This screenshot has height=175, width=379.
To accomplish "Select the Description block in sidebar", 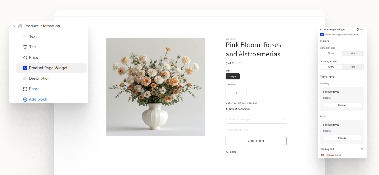I will point(39,78).
